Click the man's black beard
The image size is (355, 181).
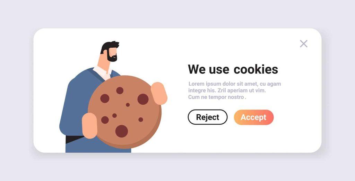coord(112,57)
